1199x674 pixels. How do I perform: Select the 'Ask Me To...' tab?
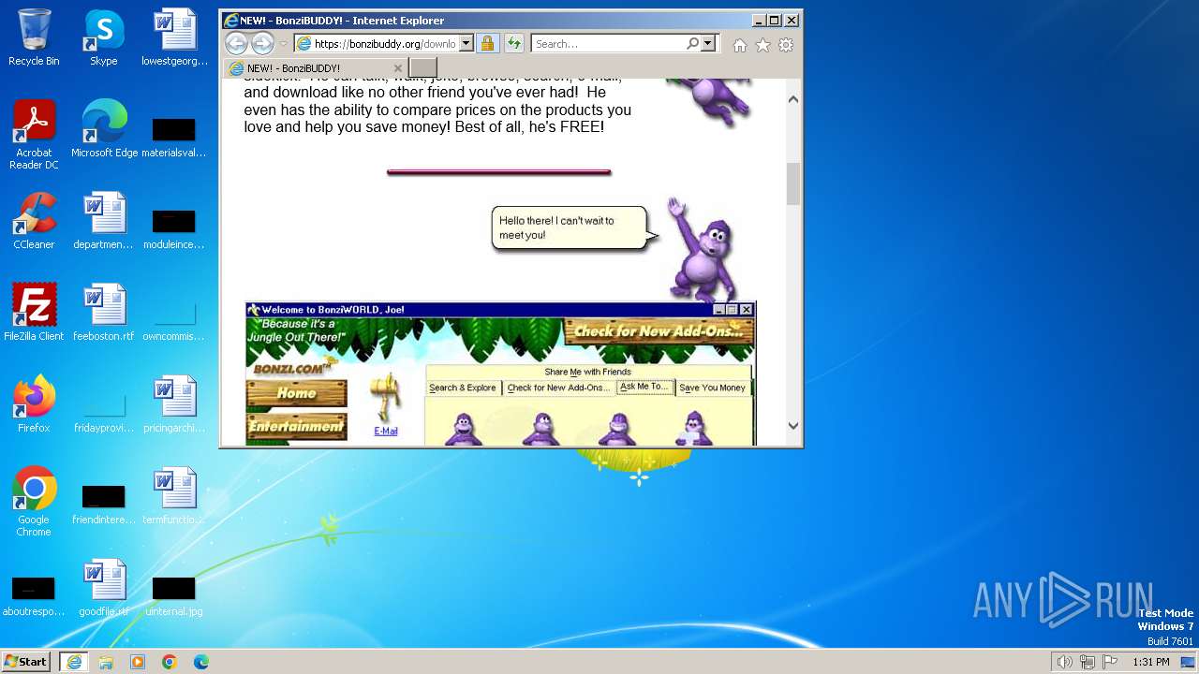coord(644,387)
